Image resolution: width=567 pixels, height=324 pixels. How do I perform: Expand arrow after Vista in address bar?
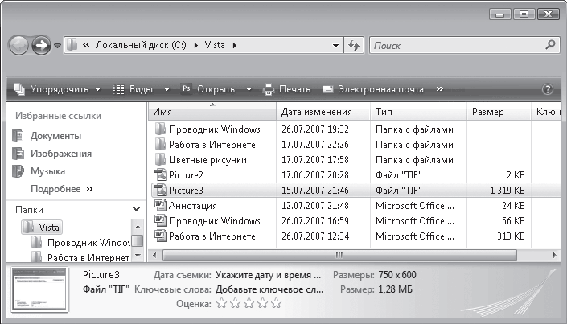235,46
